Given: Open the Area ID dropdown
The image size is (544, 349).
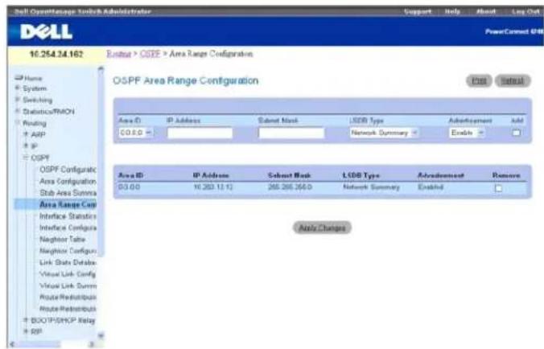Looking at the screenshot, I should tap(136, 133).
